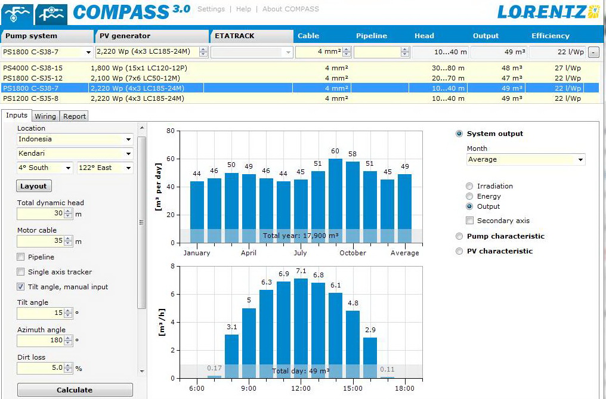
Task: Enable the Single axis tracker checkbox
Action: click(21, 272)
